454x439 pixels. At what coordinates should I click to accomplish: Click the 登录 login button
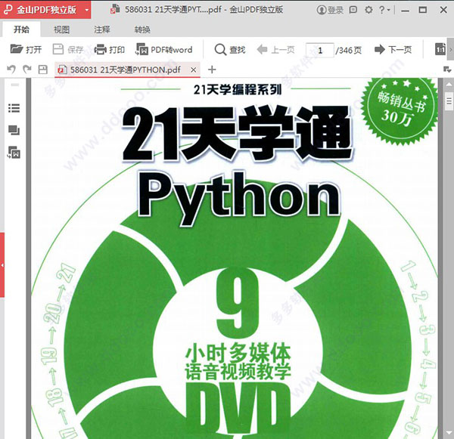pos(330,10)
